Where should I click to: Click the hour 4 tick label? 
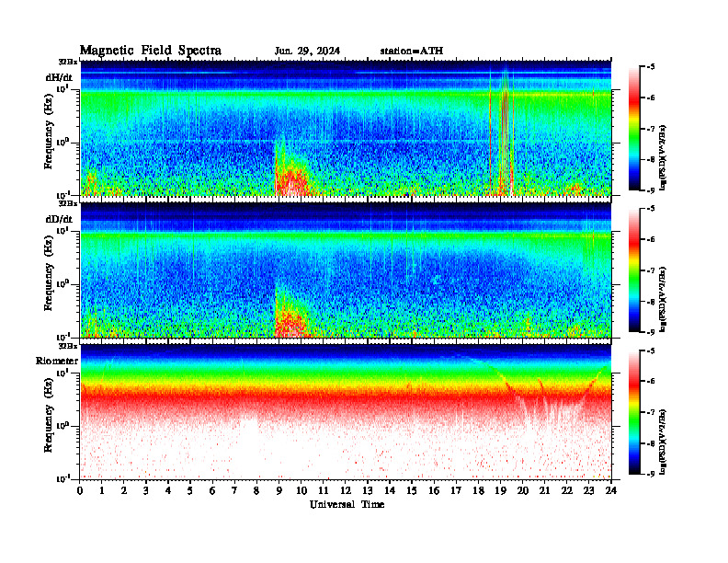[x=168, y=490]
